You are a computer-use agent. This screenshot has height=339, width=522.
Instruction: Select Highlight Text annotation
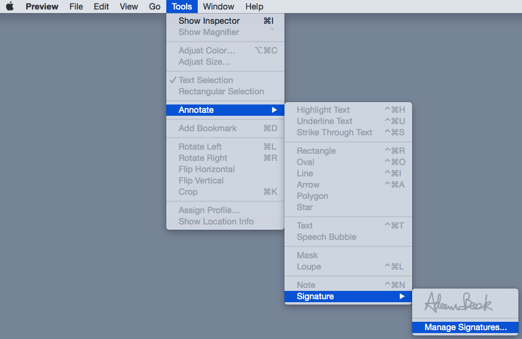348,110
